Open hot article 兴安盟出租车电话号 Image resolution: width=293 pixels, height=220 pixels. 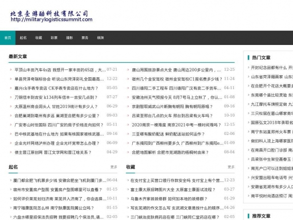click(x=272, y=178)
